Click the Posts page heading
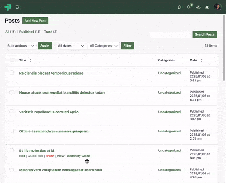Screen dimensions: 226x183 12,21
